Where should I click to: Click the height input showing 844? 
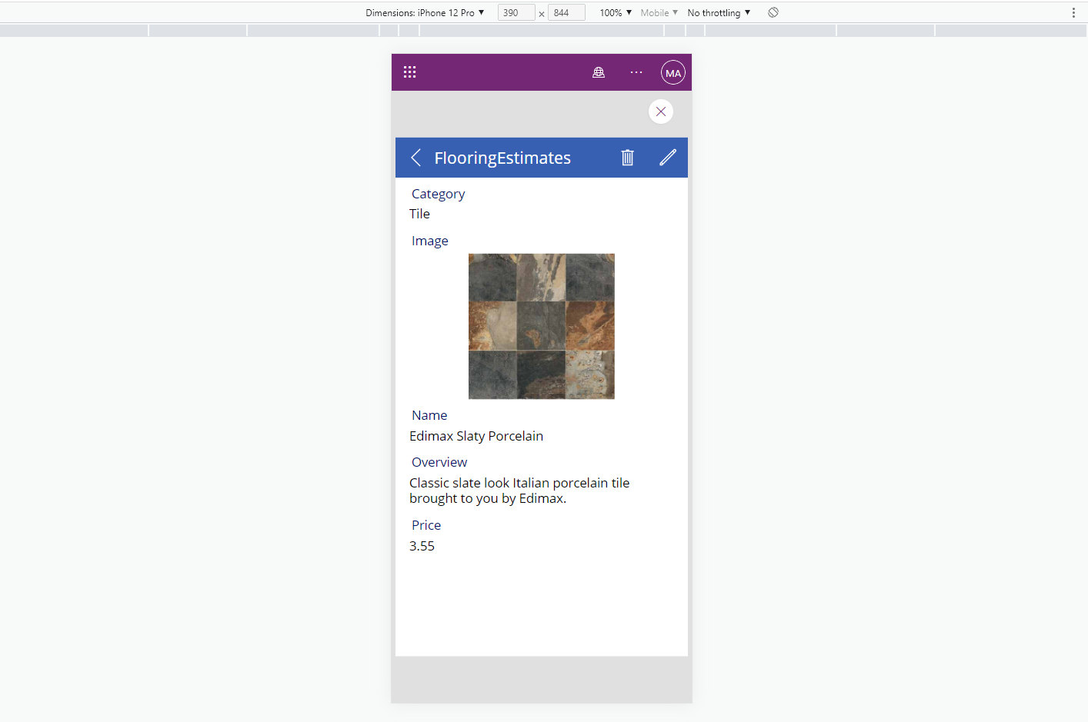566,12
